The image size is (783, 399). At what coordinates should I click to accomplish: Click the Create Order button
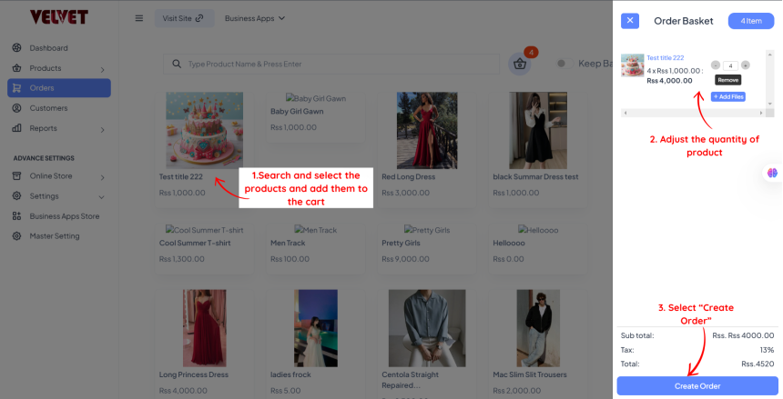697,386
